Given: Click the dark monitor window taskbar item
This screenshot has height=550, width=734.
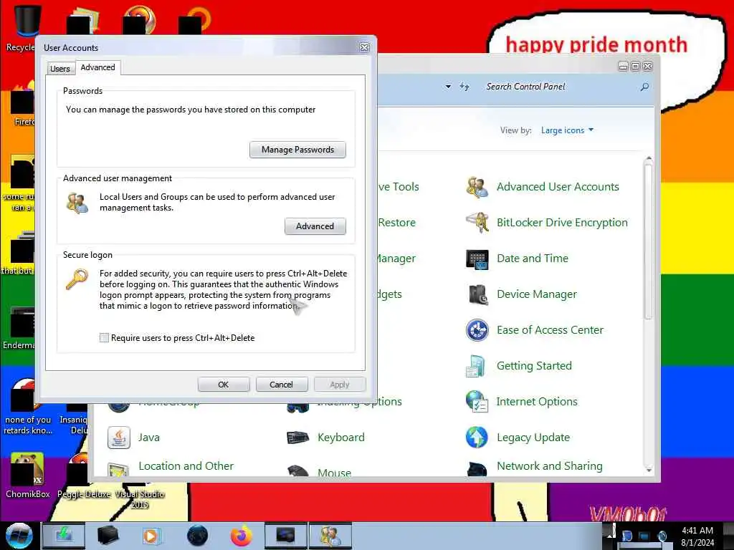Looking at the screenshot, I should coord(285,536).
